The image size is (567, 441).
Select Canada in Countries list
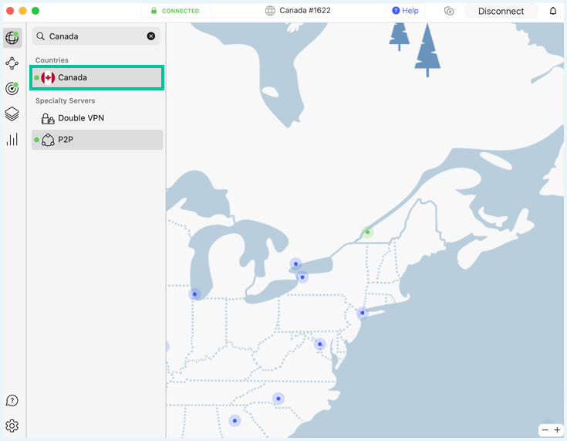coord(97,77)
